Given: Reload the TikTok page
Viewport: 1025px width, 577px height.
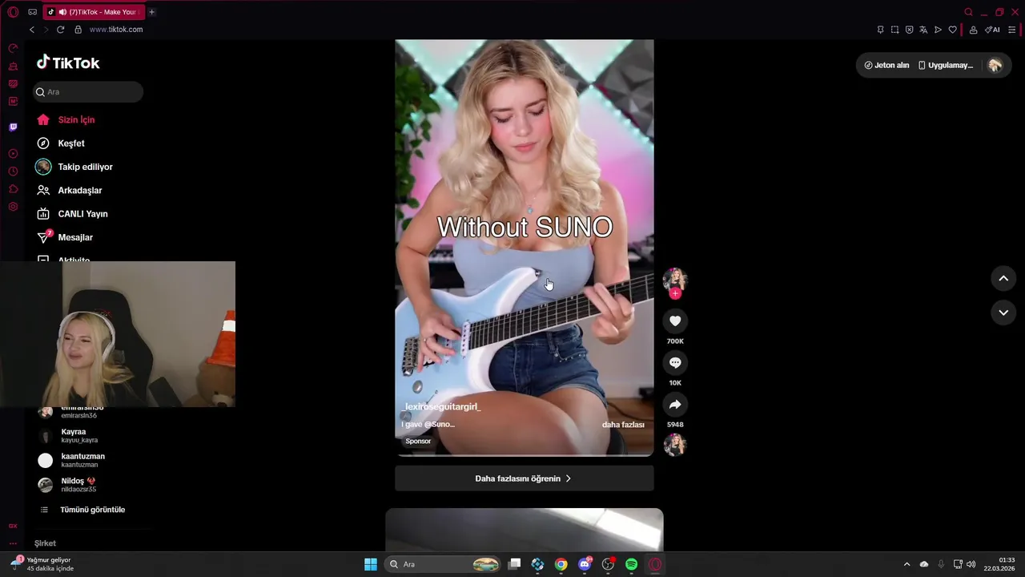Looking at the screenshot, I should pos(60,30).
